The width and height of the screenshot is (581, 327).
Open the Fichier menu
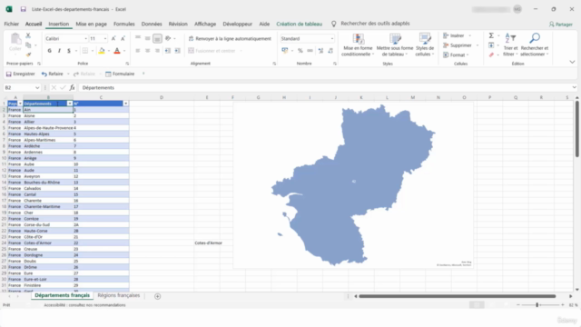[x=12, y=24]
